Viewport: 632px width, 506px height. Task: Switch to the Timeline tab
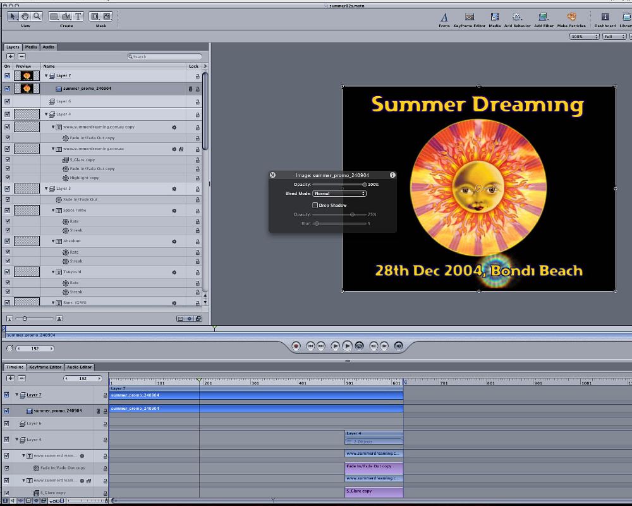point(15,367)
